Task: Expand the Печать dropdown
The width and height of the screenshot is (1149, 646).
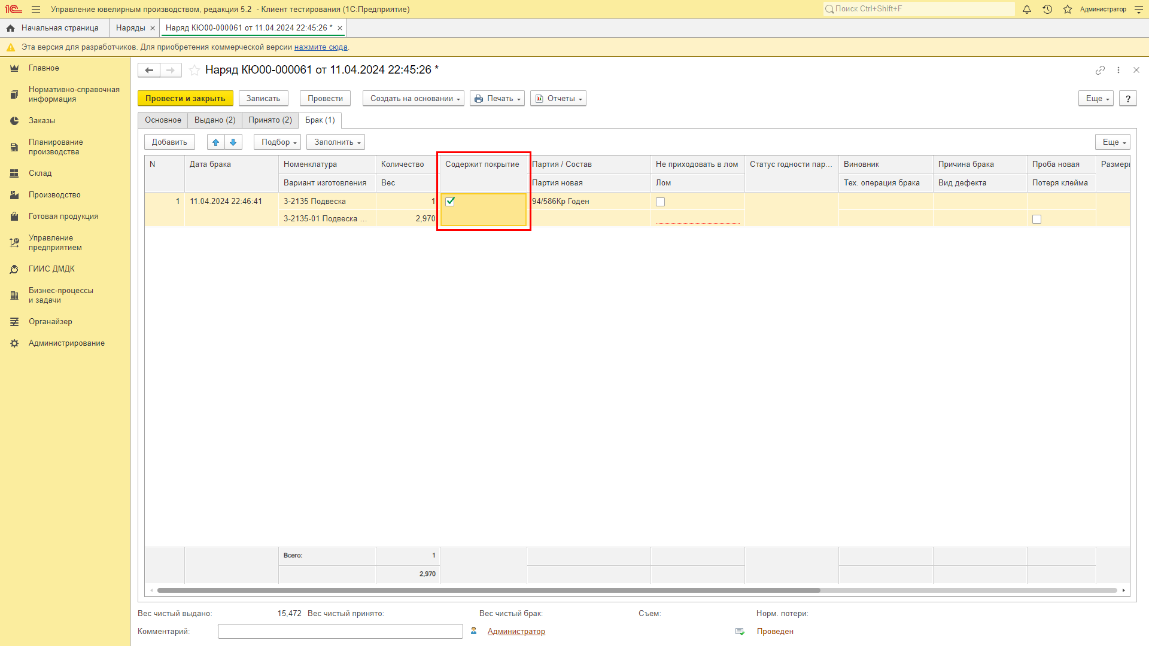Action: pyautogui.click(x=497, y=99)
